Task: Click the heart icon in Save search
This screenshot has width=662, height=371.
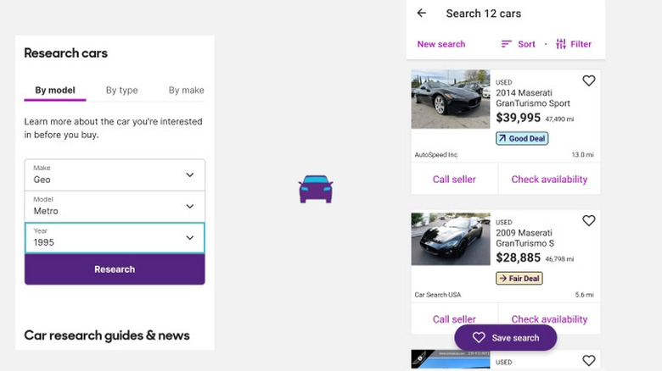Action: tap(479, 337)
